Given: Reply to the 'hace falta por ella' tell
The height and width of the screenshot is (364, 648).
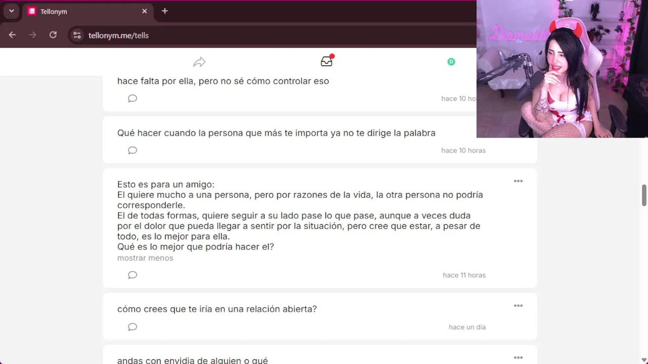Looking at the screenshot, I should 133,99.
